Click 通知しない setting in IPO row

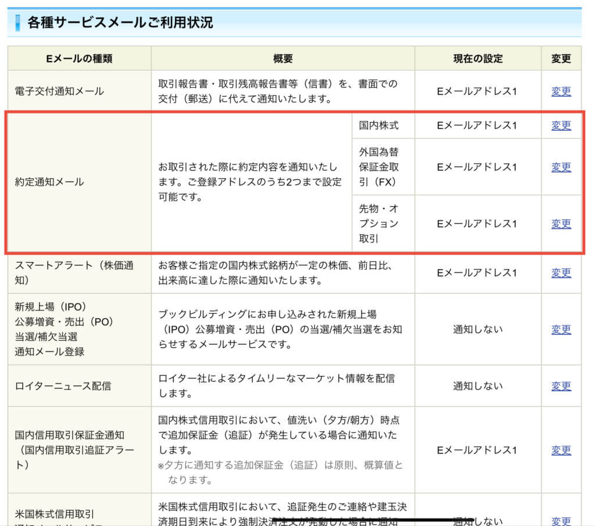(478, 330)
